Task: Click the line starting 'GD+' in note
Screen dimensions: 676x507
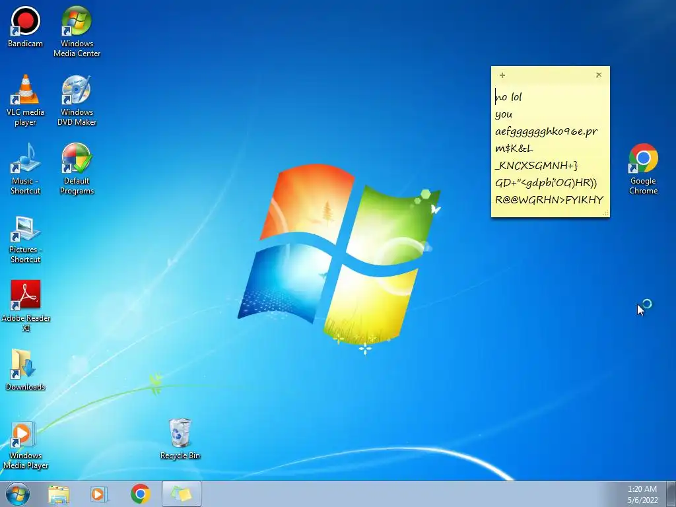Action: click(x=546, y=183)
